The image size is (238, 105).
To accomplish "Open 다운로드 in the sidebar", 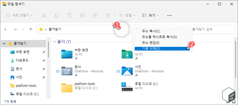I will [x=22, y=61].
